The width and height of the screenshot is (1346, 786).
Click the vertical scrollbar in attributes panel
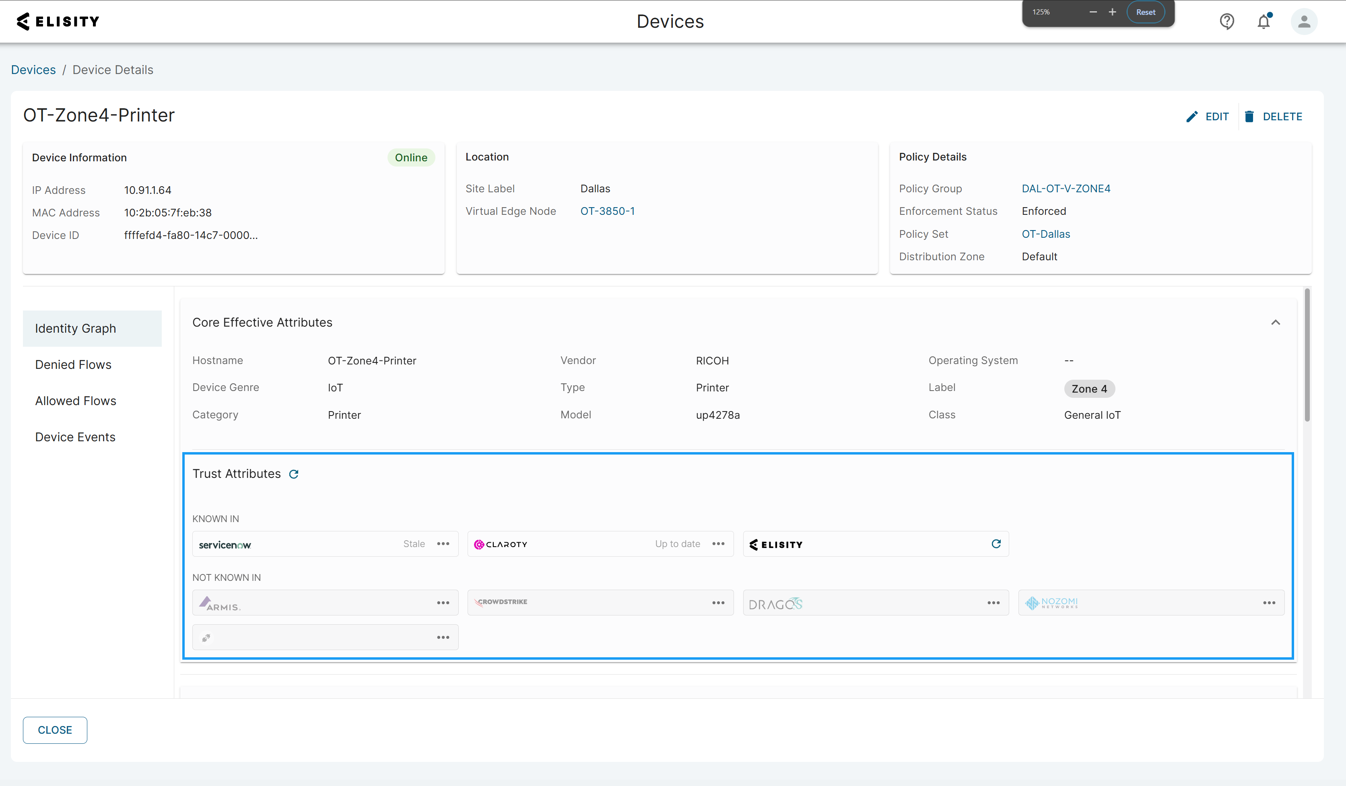click(1307, 355)
